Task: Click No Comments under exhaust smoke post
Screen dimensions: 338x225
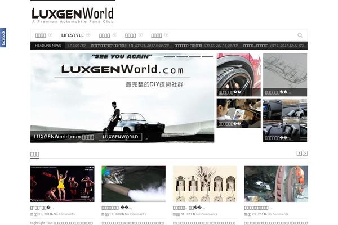Action: pos(135,214)
